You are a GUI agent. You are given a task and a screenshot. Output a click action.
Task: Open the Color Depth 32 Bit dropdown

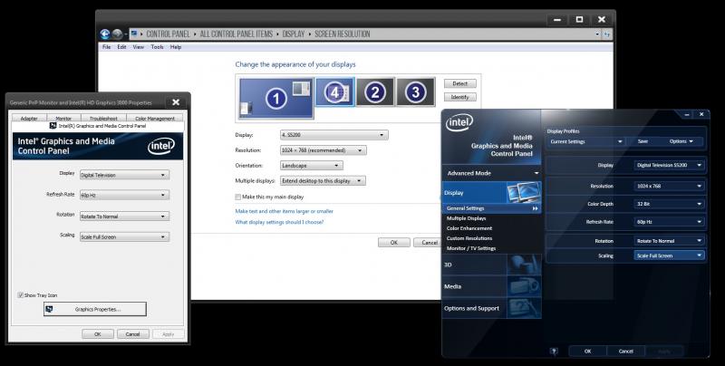pos(669,204)
